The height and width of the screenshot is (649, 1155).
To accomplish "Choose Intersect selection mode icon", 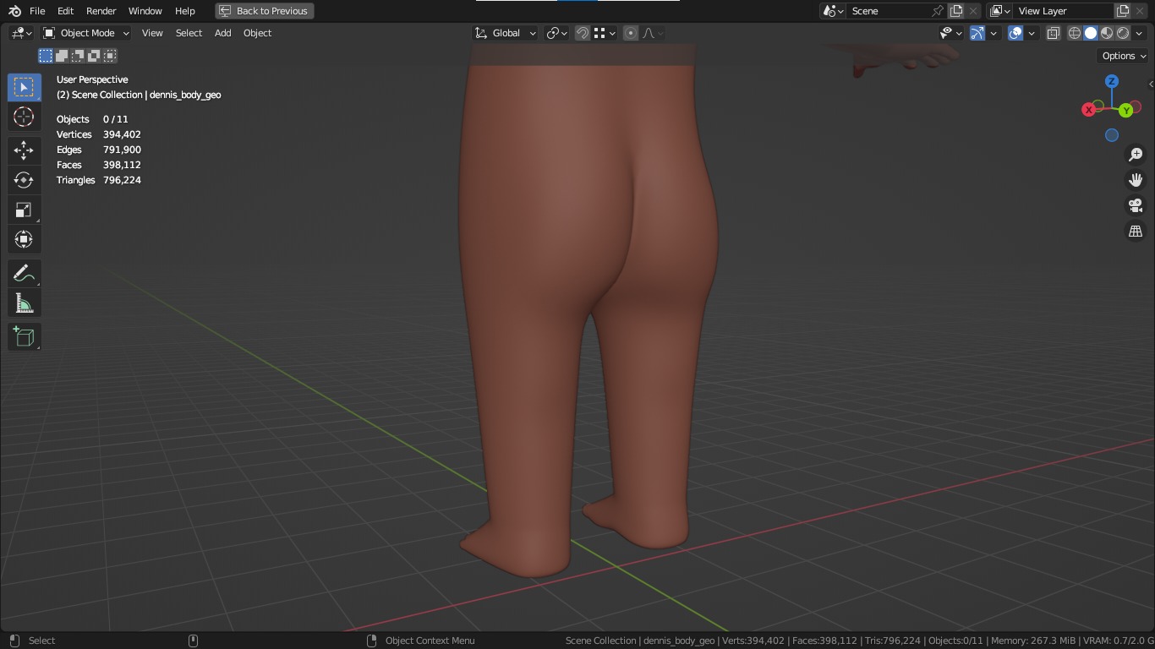I will point(110,56).
